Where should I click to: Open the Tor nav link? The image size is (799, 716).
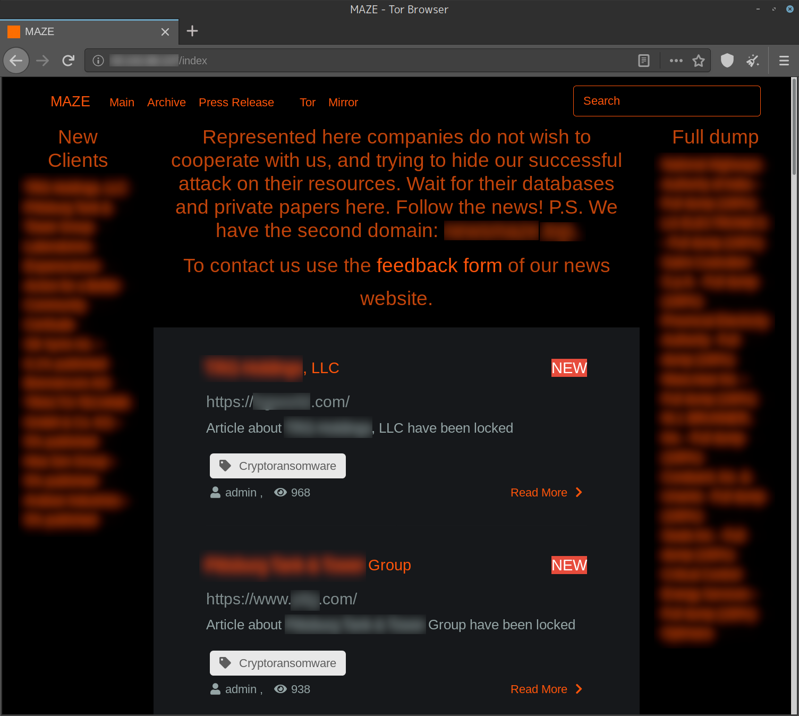pos(308,103)
